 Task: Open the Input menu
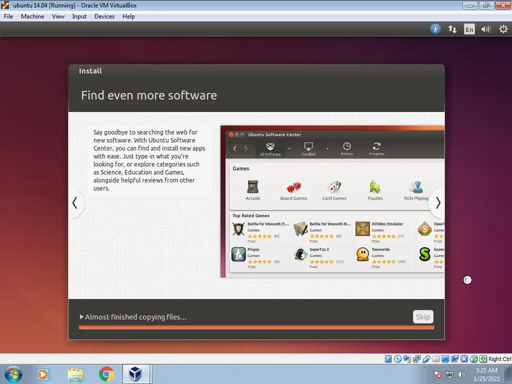[79, 16]
